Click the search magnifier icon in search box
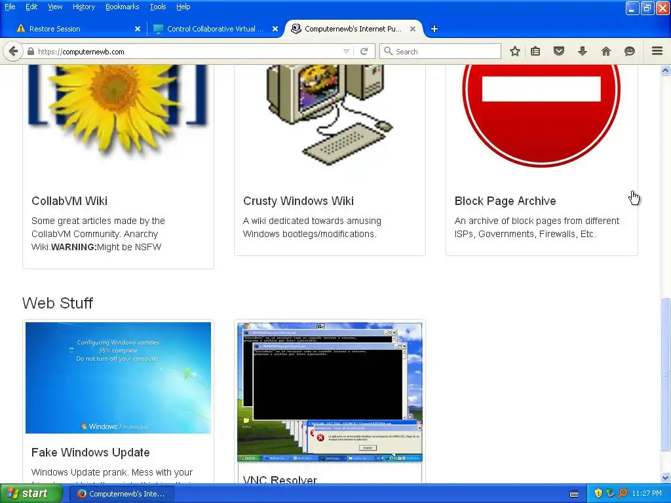This screenshot has height=503, width=671. (388, 51)
